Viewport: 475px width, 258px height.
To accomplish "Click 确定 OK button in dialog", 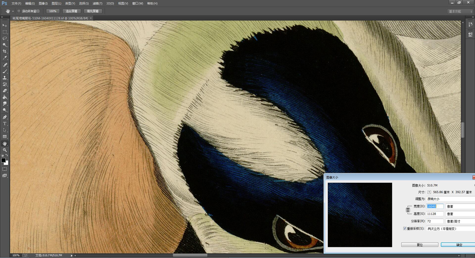I will 458,245.
